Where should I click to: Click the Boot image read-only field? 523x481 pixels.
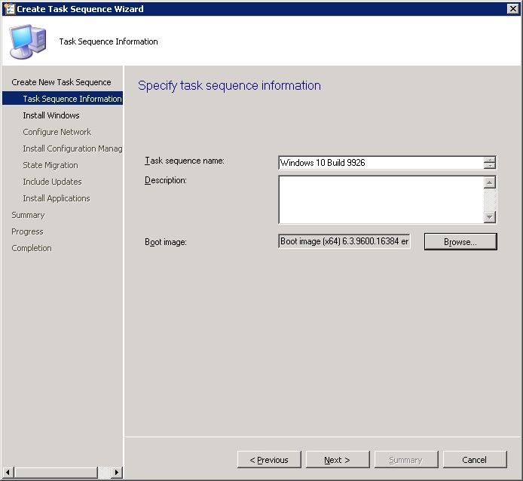click(344, 241)
